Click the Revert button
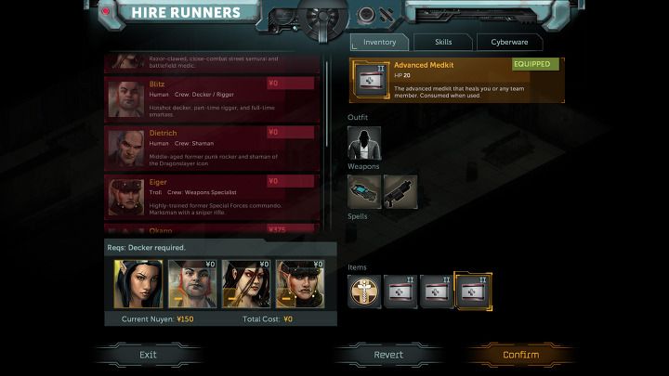 point(387,355)
